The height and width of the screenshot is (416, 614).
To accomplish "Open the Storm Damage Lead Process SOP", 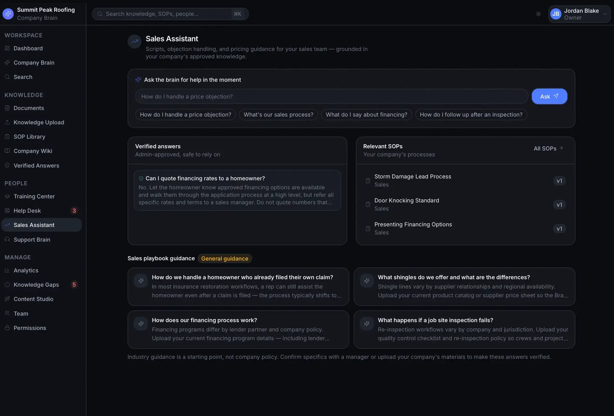I will click(x=465, y=181).
